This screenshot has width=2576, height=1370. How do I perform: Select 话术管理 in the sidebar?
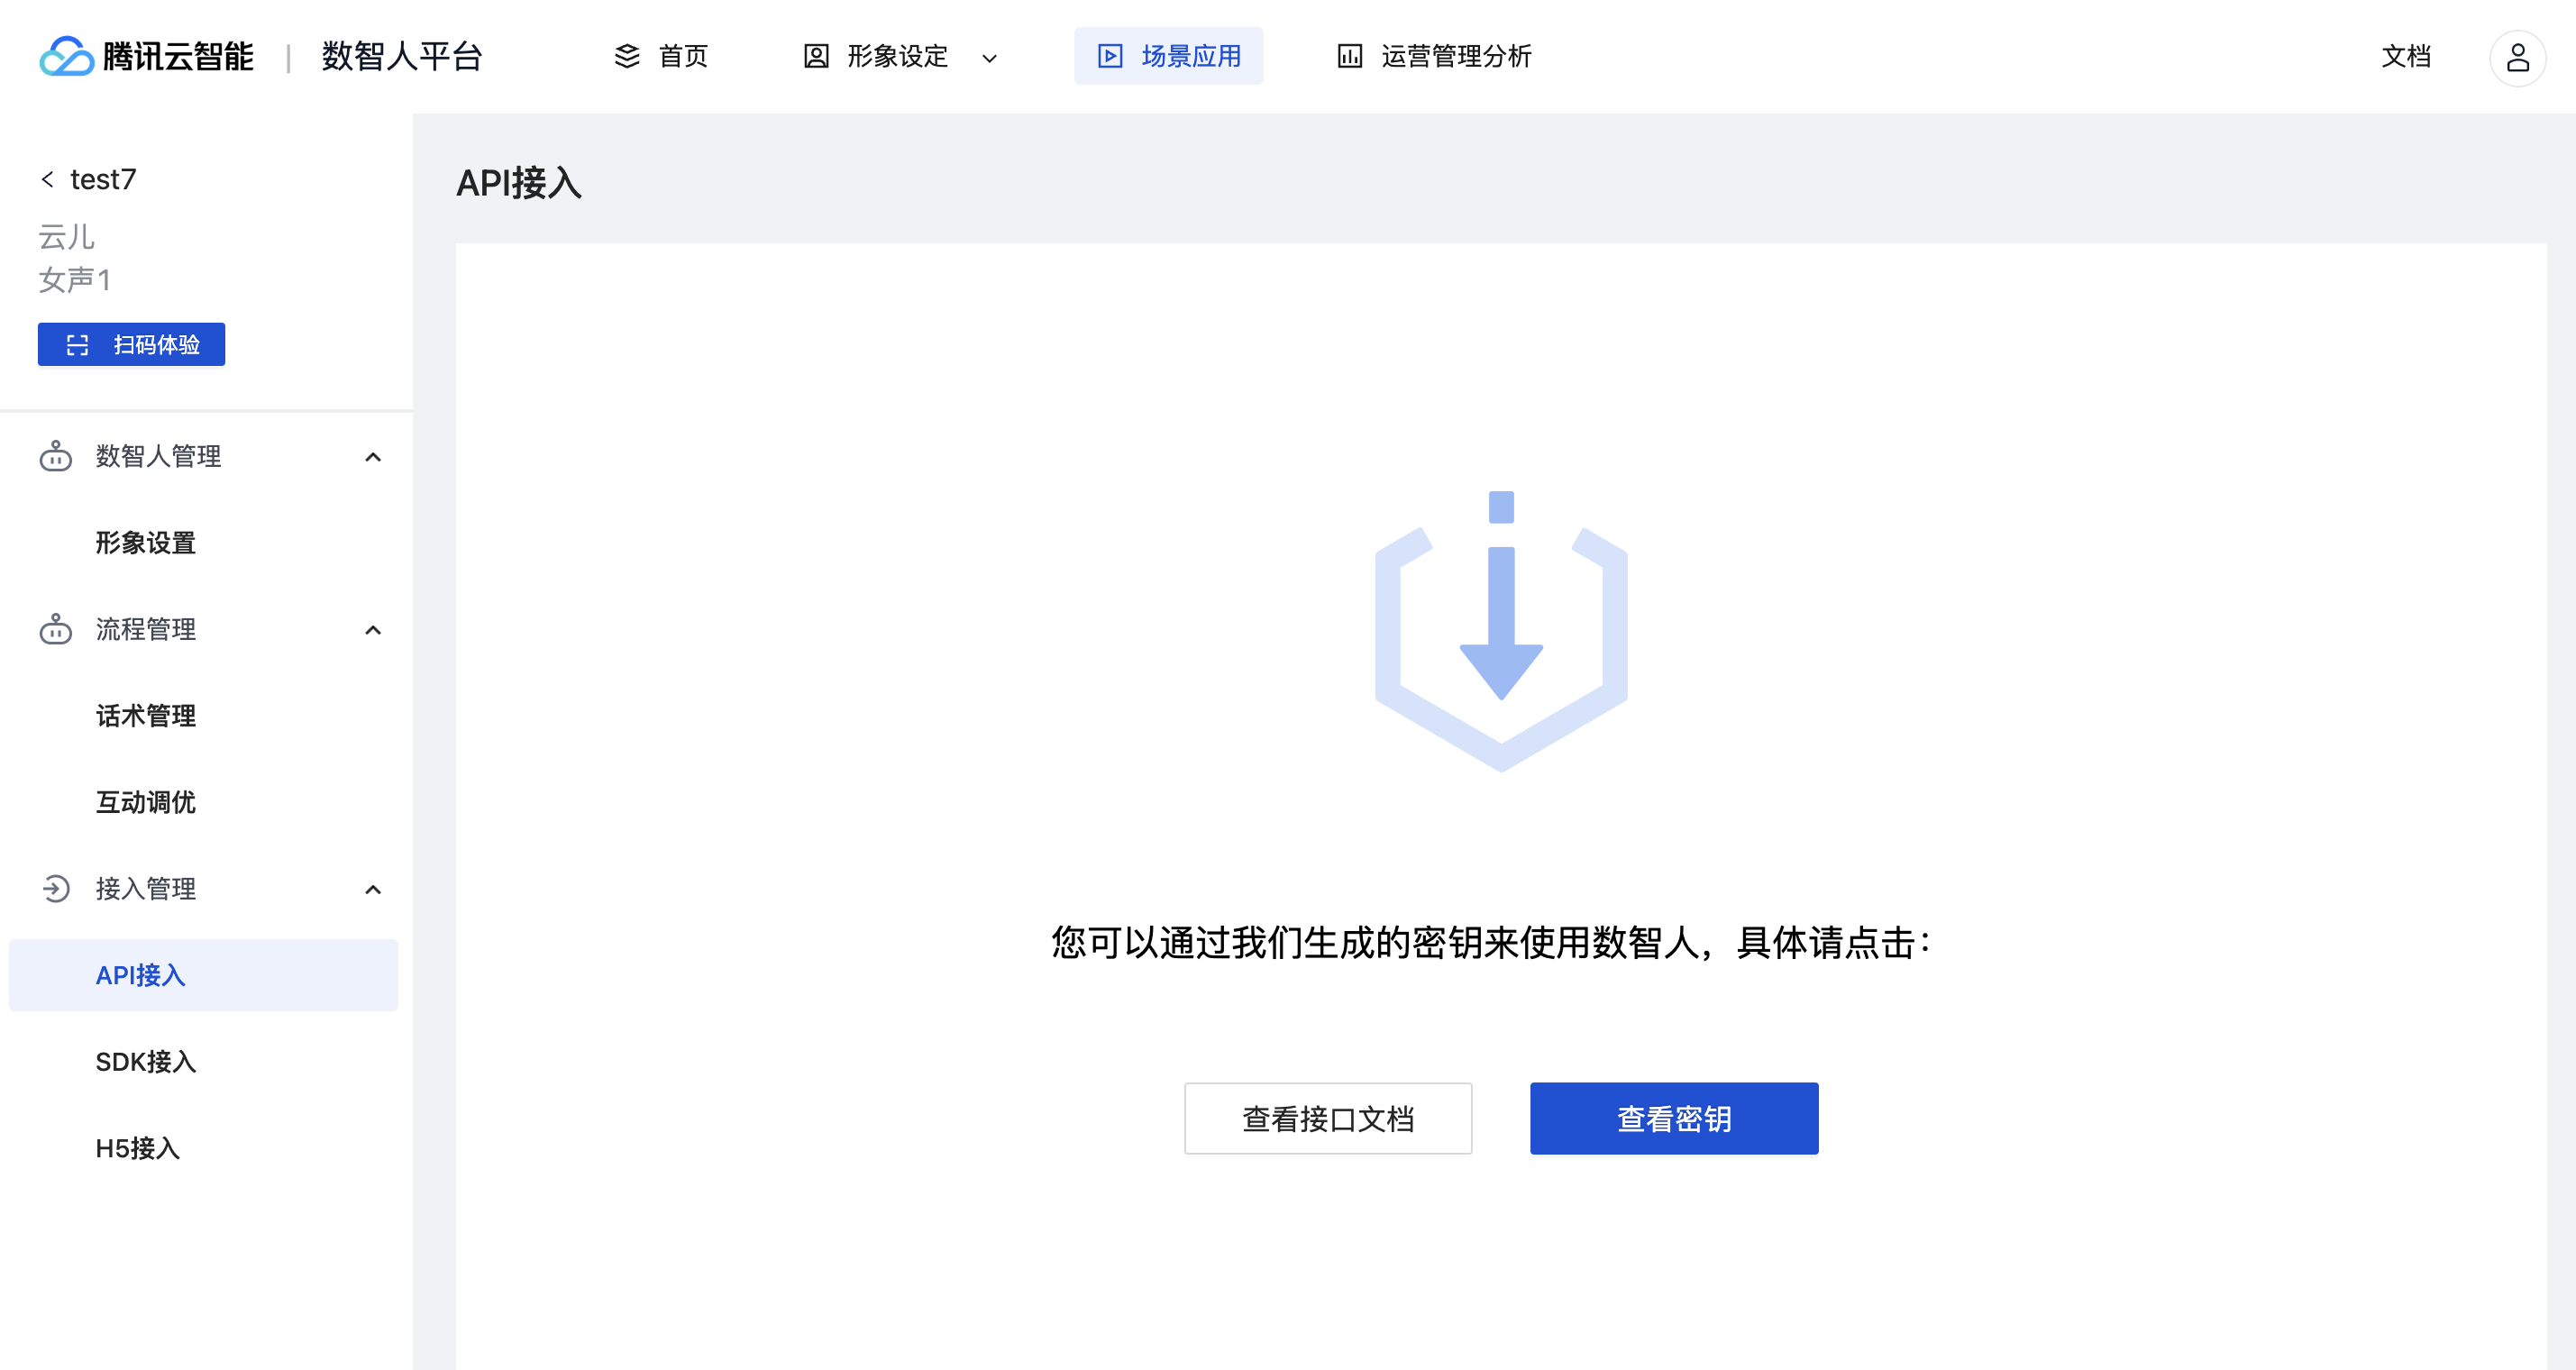[x=146, y=715]
